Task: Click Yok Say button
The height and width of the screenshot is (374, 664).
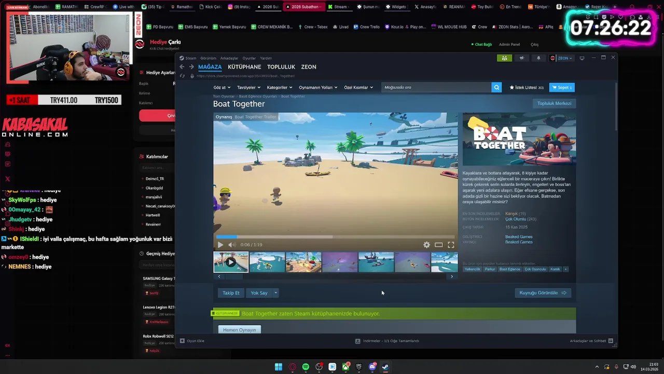Action: pyautogui.click(x=259, y=293)
